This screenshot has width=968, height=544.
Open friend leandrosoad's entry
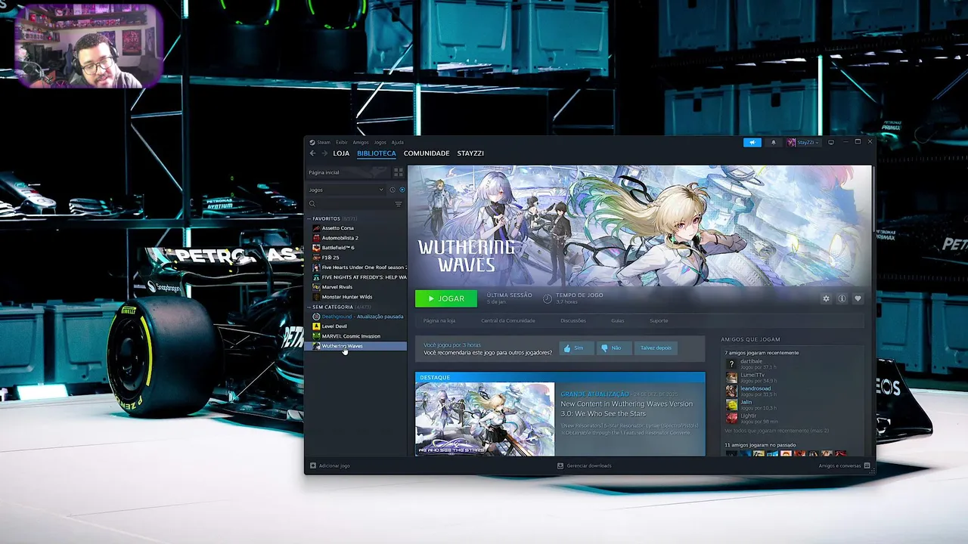click(759, 391)
